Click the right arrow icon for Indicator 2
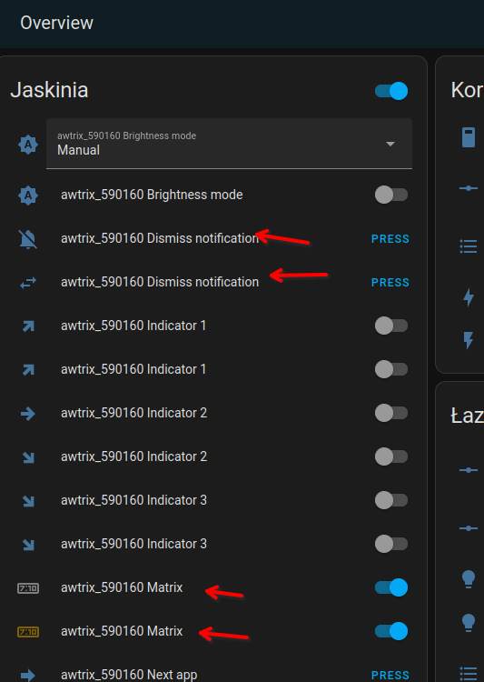Screen dimensions: 484x682 click(28, 413)
